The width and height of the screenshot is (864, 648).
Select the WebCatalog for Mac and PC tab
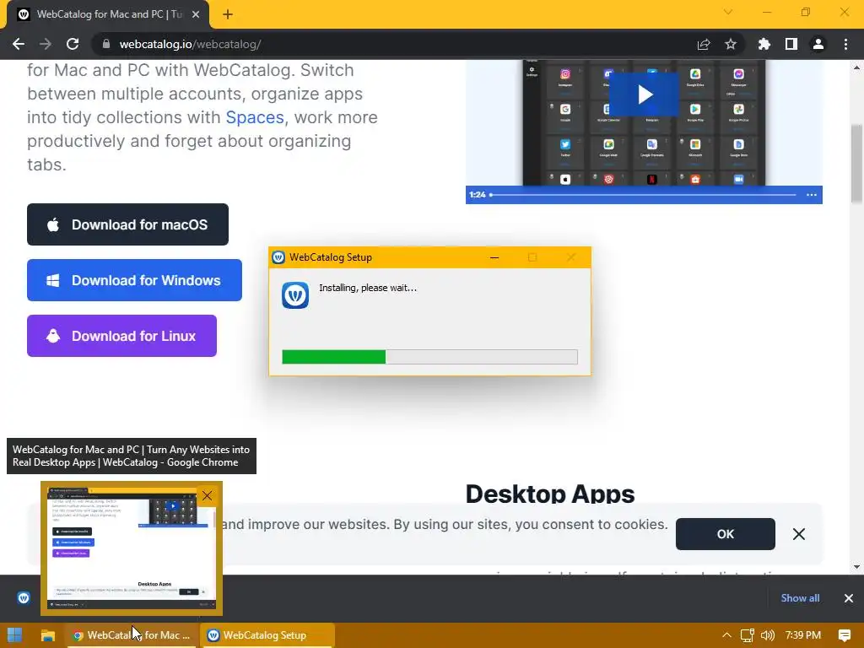108,14
